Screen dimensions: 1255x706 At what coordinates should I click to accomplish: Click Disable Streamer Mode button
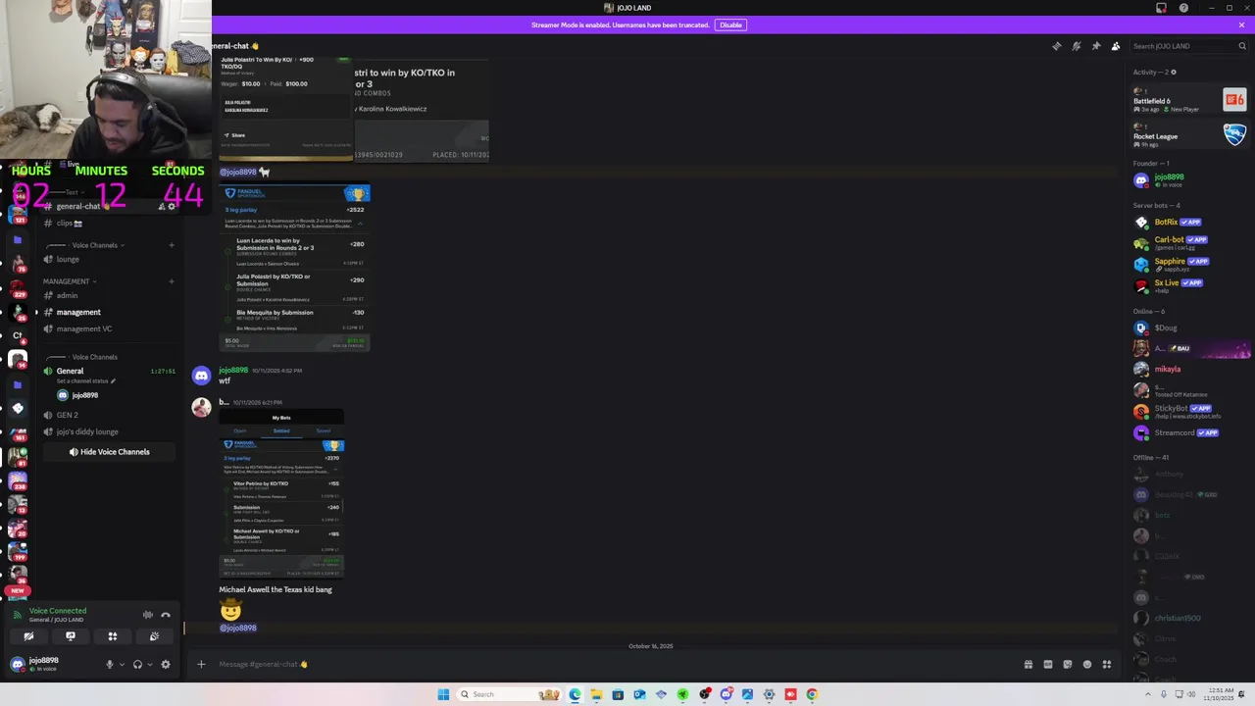pyautogui.click(x=730, y=25)
